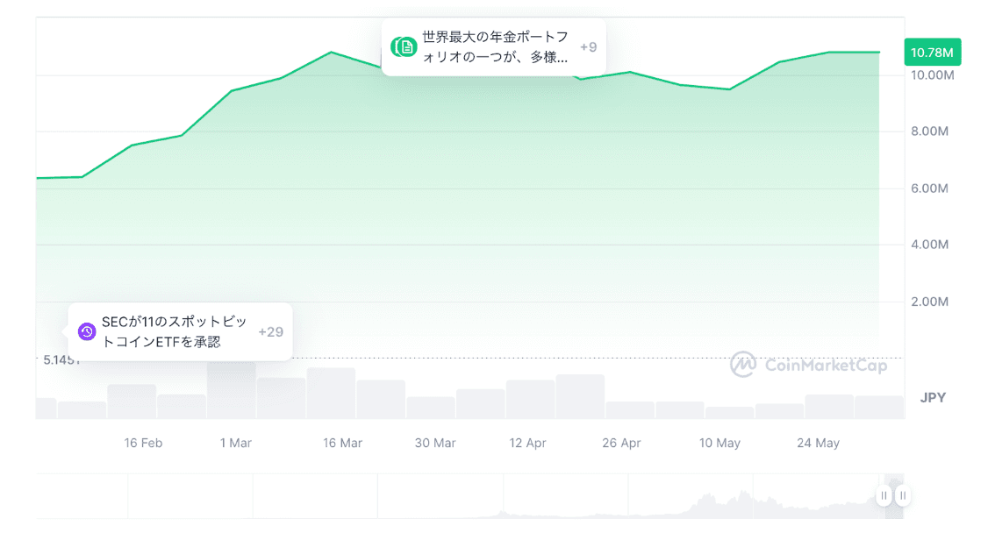Viewport: 995px width, 533px height.
Task: Open the pension portfolio news headline
Action: [495, 47]
